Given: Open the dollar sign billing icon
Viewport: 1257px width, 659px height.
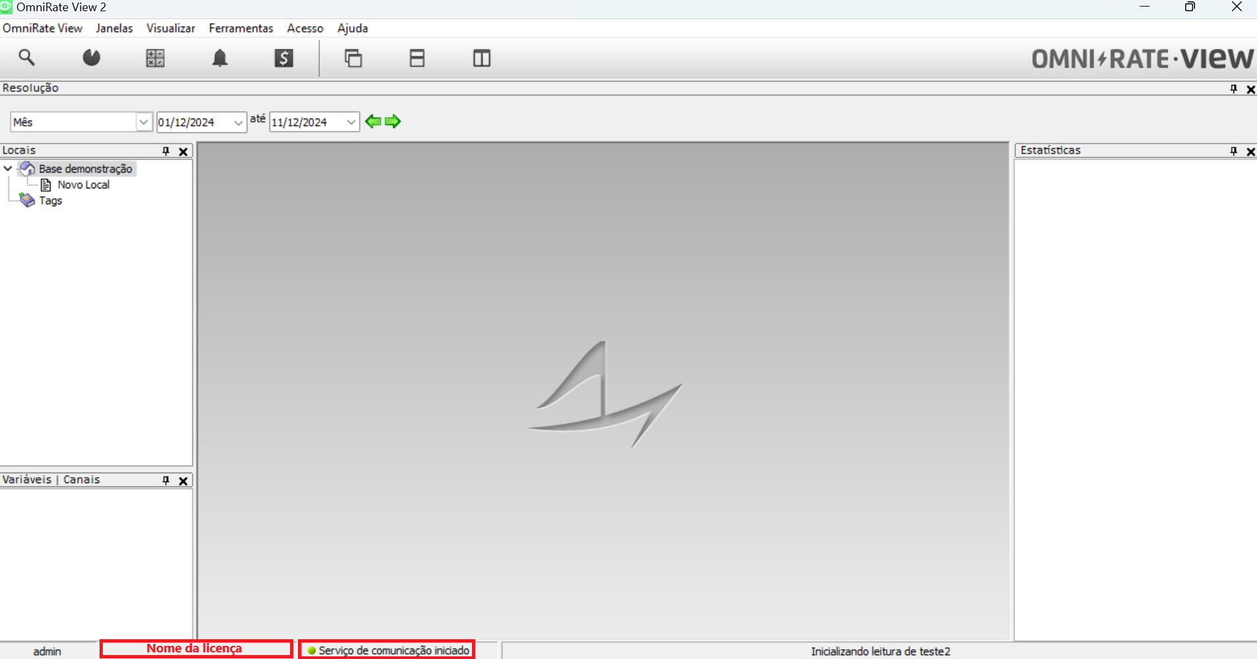Looking at the screenshot, I should 284,58.
